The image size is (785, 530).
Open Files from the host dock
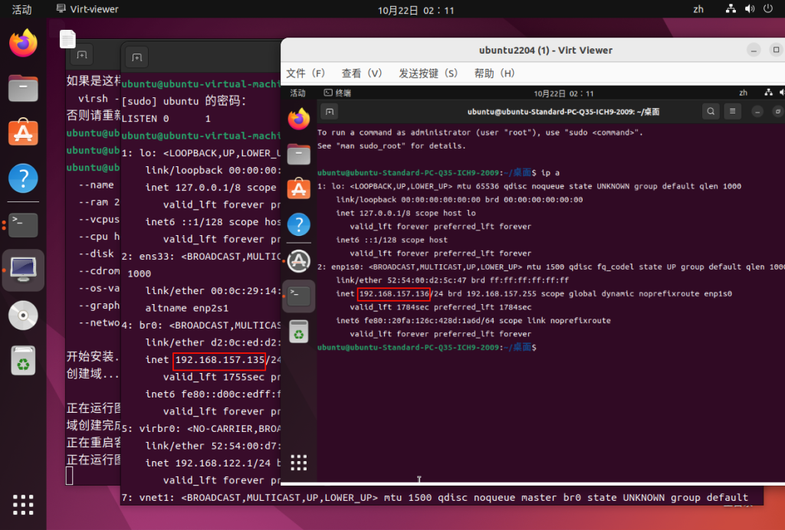click(23, 88)
